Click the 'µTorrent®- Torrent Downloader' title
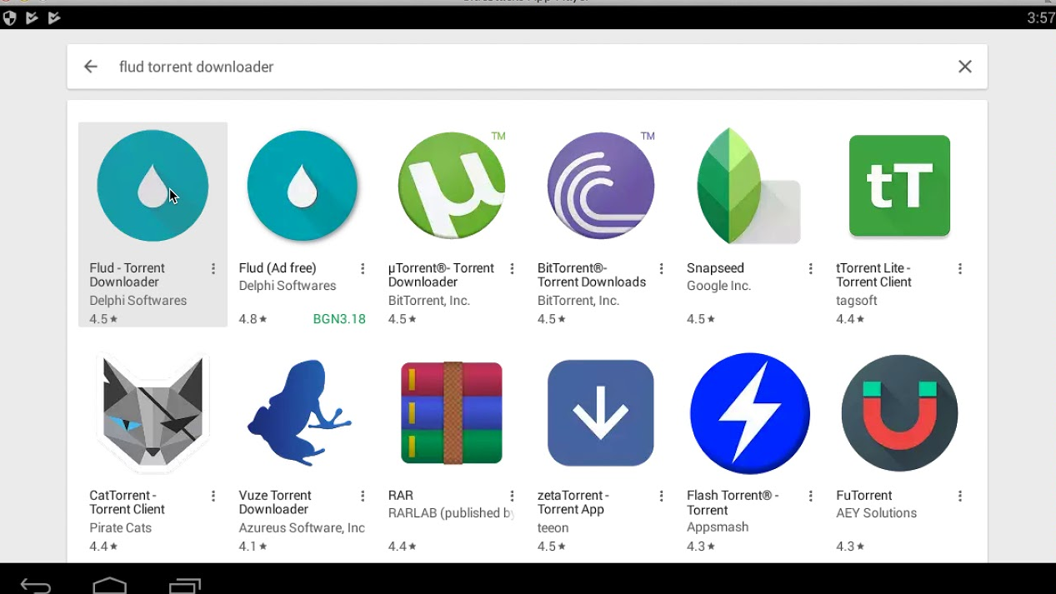Screen dimensions: 1056x594 [441, 275]
